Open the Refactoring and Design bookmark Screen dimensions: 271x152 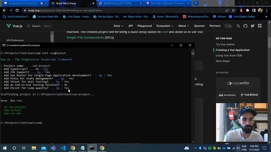[196, 16]
